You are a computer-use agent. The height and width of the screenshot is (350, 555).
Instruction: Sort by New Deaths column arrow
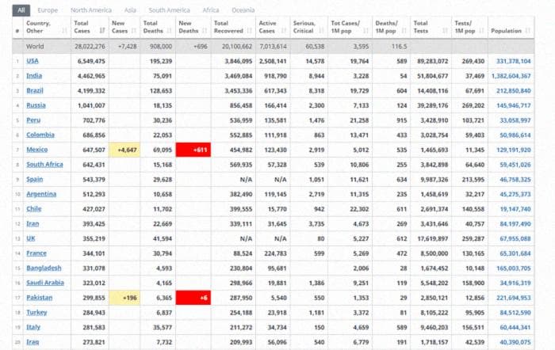coord(205,31)
